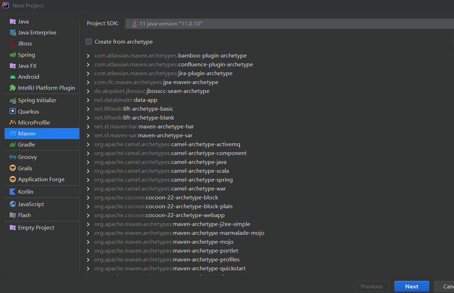Click the green Spring leaf icon
This screenshot has height=293, width=454.
[13, 55]
